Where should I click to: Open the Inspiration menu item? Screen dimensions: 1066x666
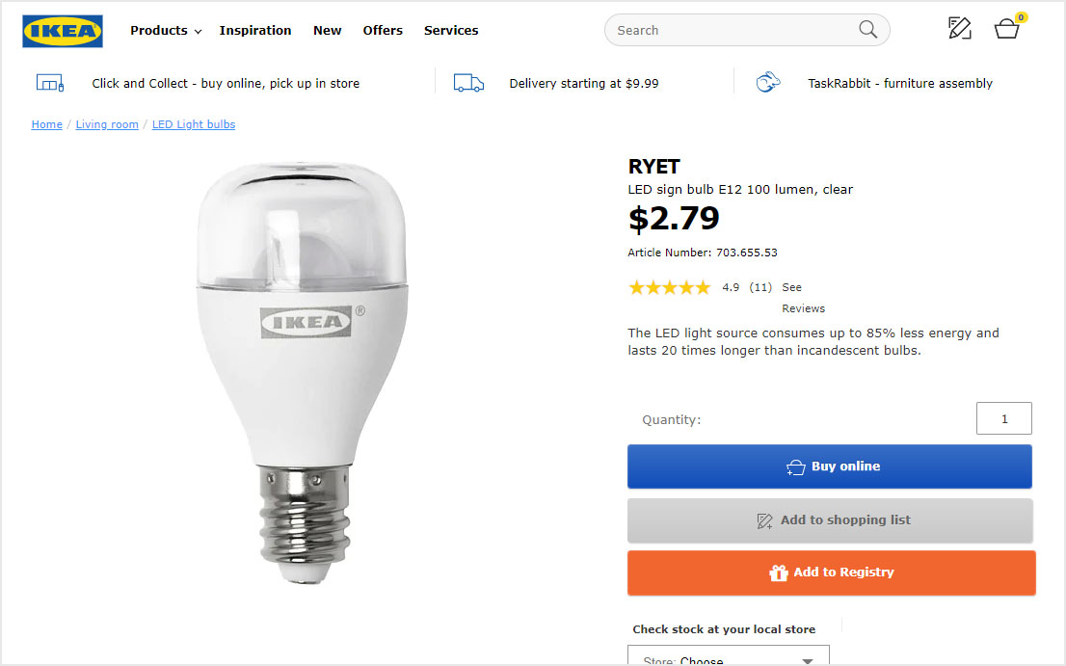[255, 31]
